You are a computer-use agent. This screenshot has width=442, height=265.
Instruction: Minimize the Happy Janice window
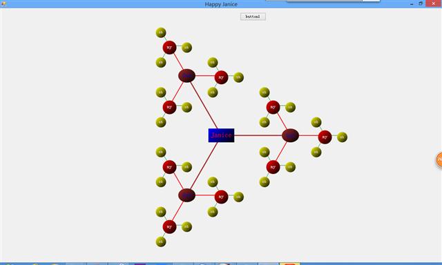[x=412, y=4]
